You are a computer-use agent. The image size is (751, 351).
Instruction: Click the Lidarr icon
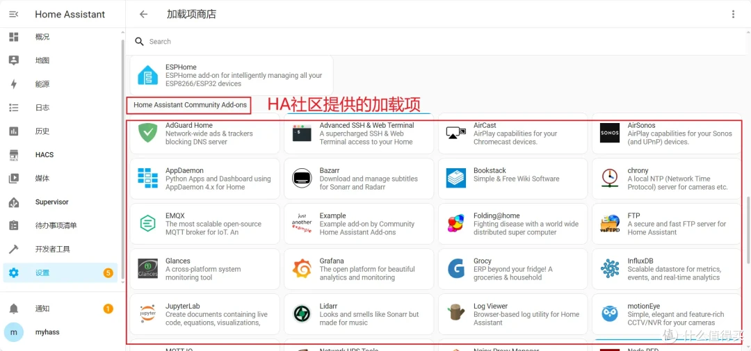302,313
